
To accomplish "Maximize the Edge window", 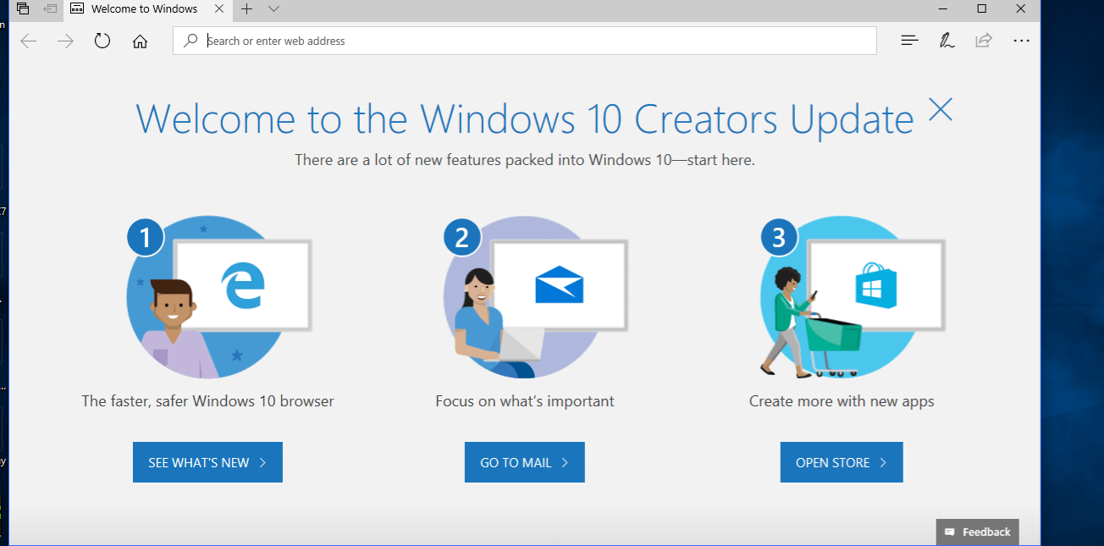I will pos(982,8).
